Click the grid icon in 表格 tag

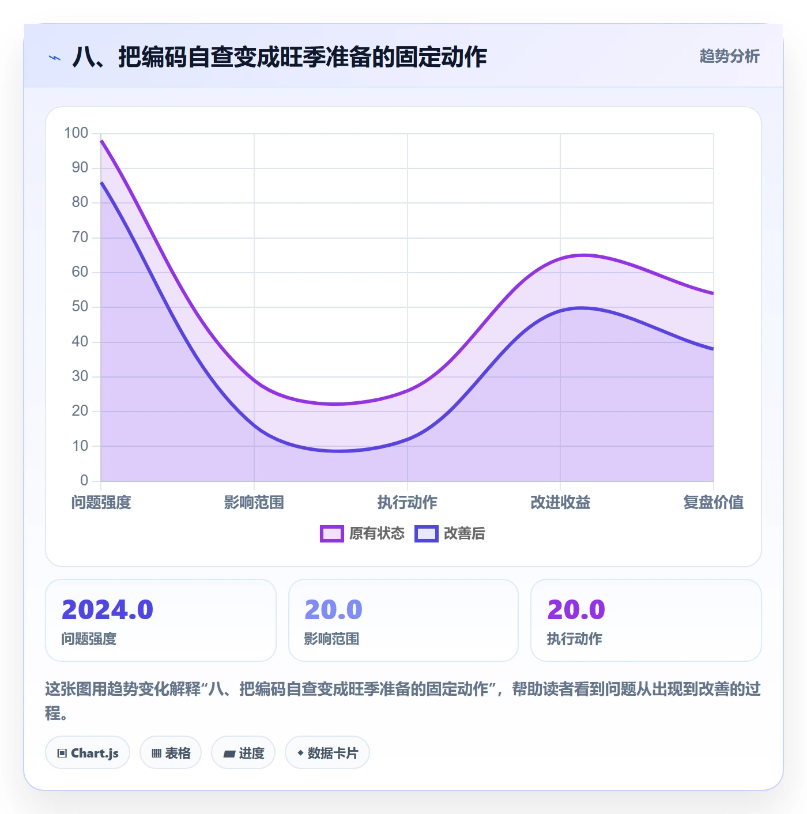(x=156, y=753)
